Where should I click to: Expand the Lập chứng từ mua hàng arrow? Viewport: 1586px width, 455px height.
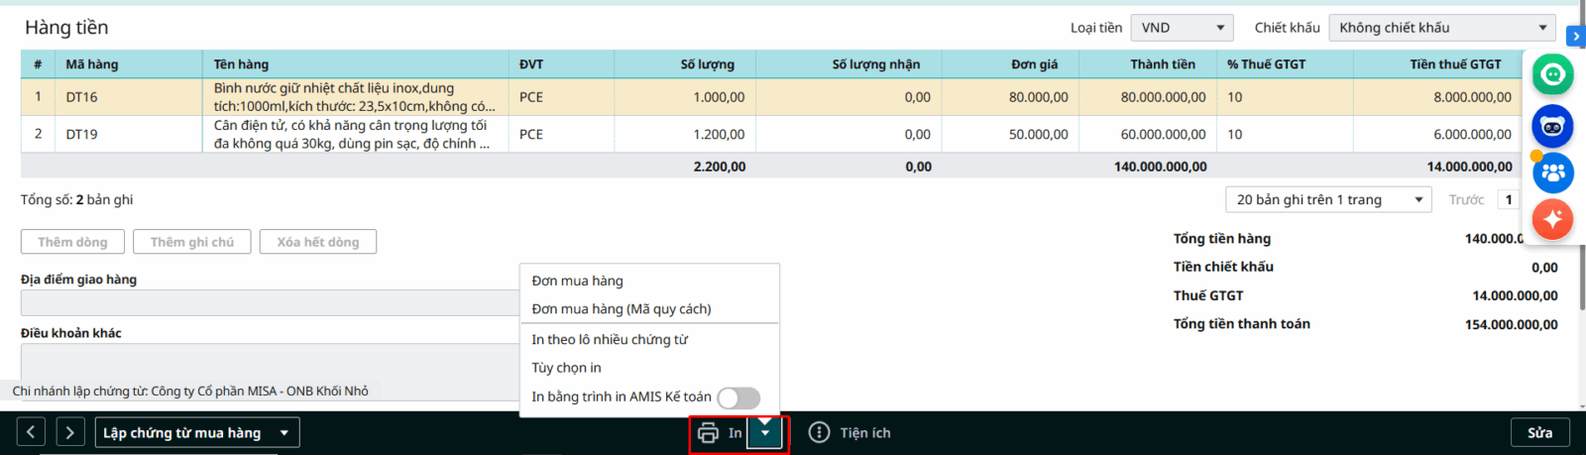(x=284, y=433)
